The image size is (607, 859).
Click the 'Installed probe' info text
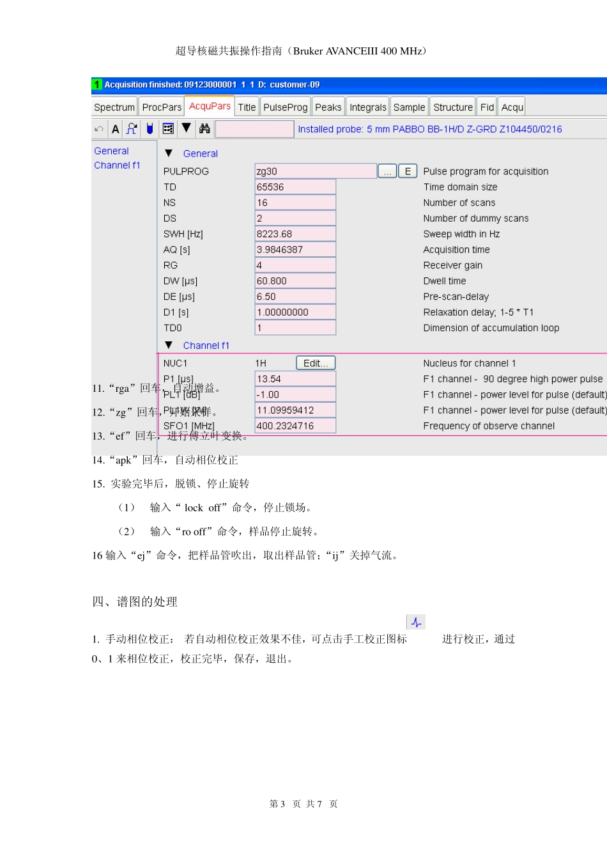(x=430, y=129)
